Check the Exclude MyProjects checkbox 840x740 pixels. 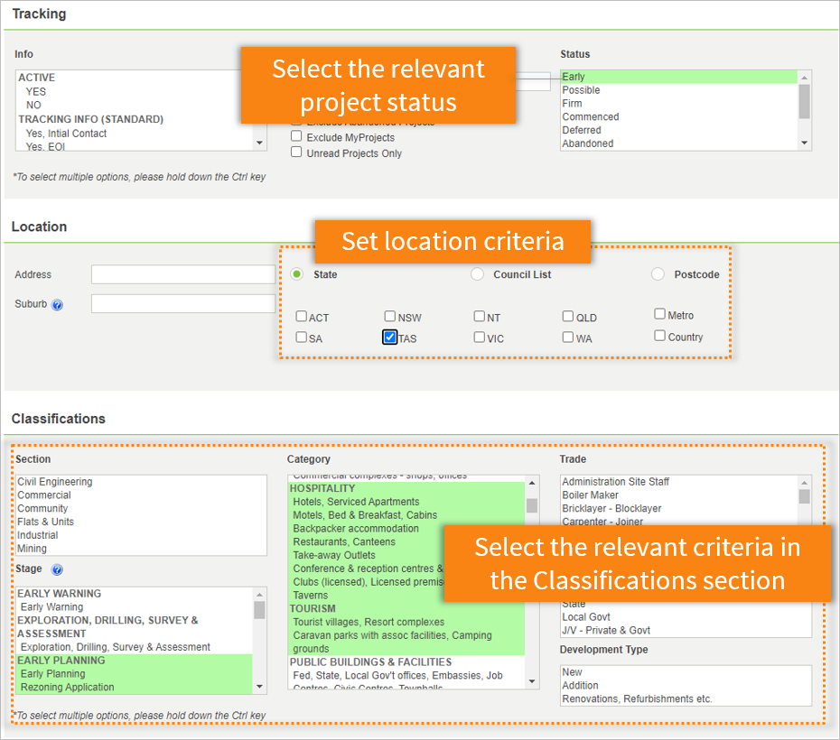pyautogui.click(x=296, y=136)
